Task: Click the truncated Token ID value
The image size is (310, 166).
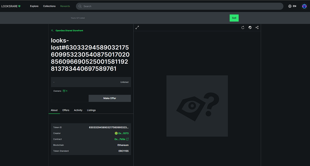Action: tap(109, 127)
